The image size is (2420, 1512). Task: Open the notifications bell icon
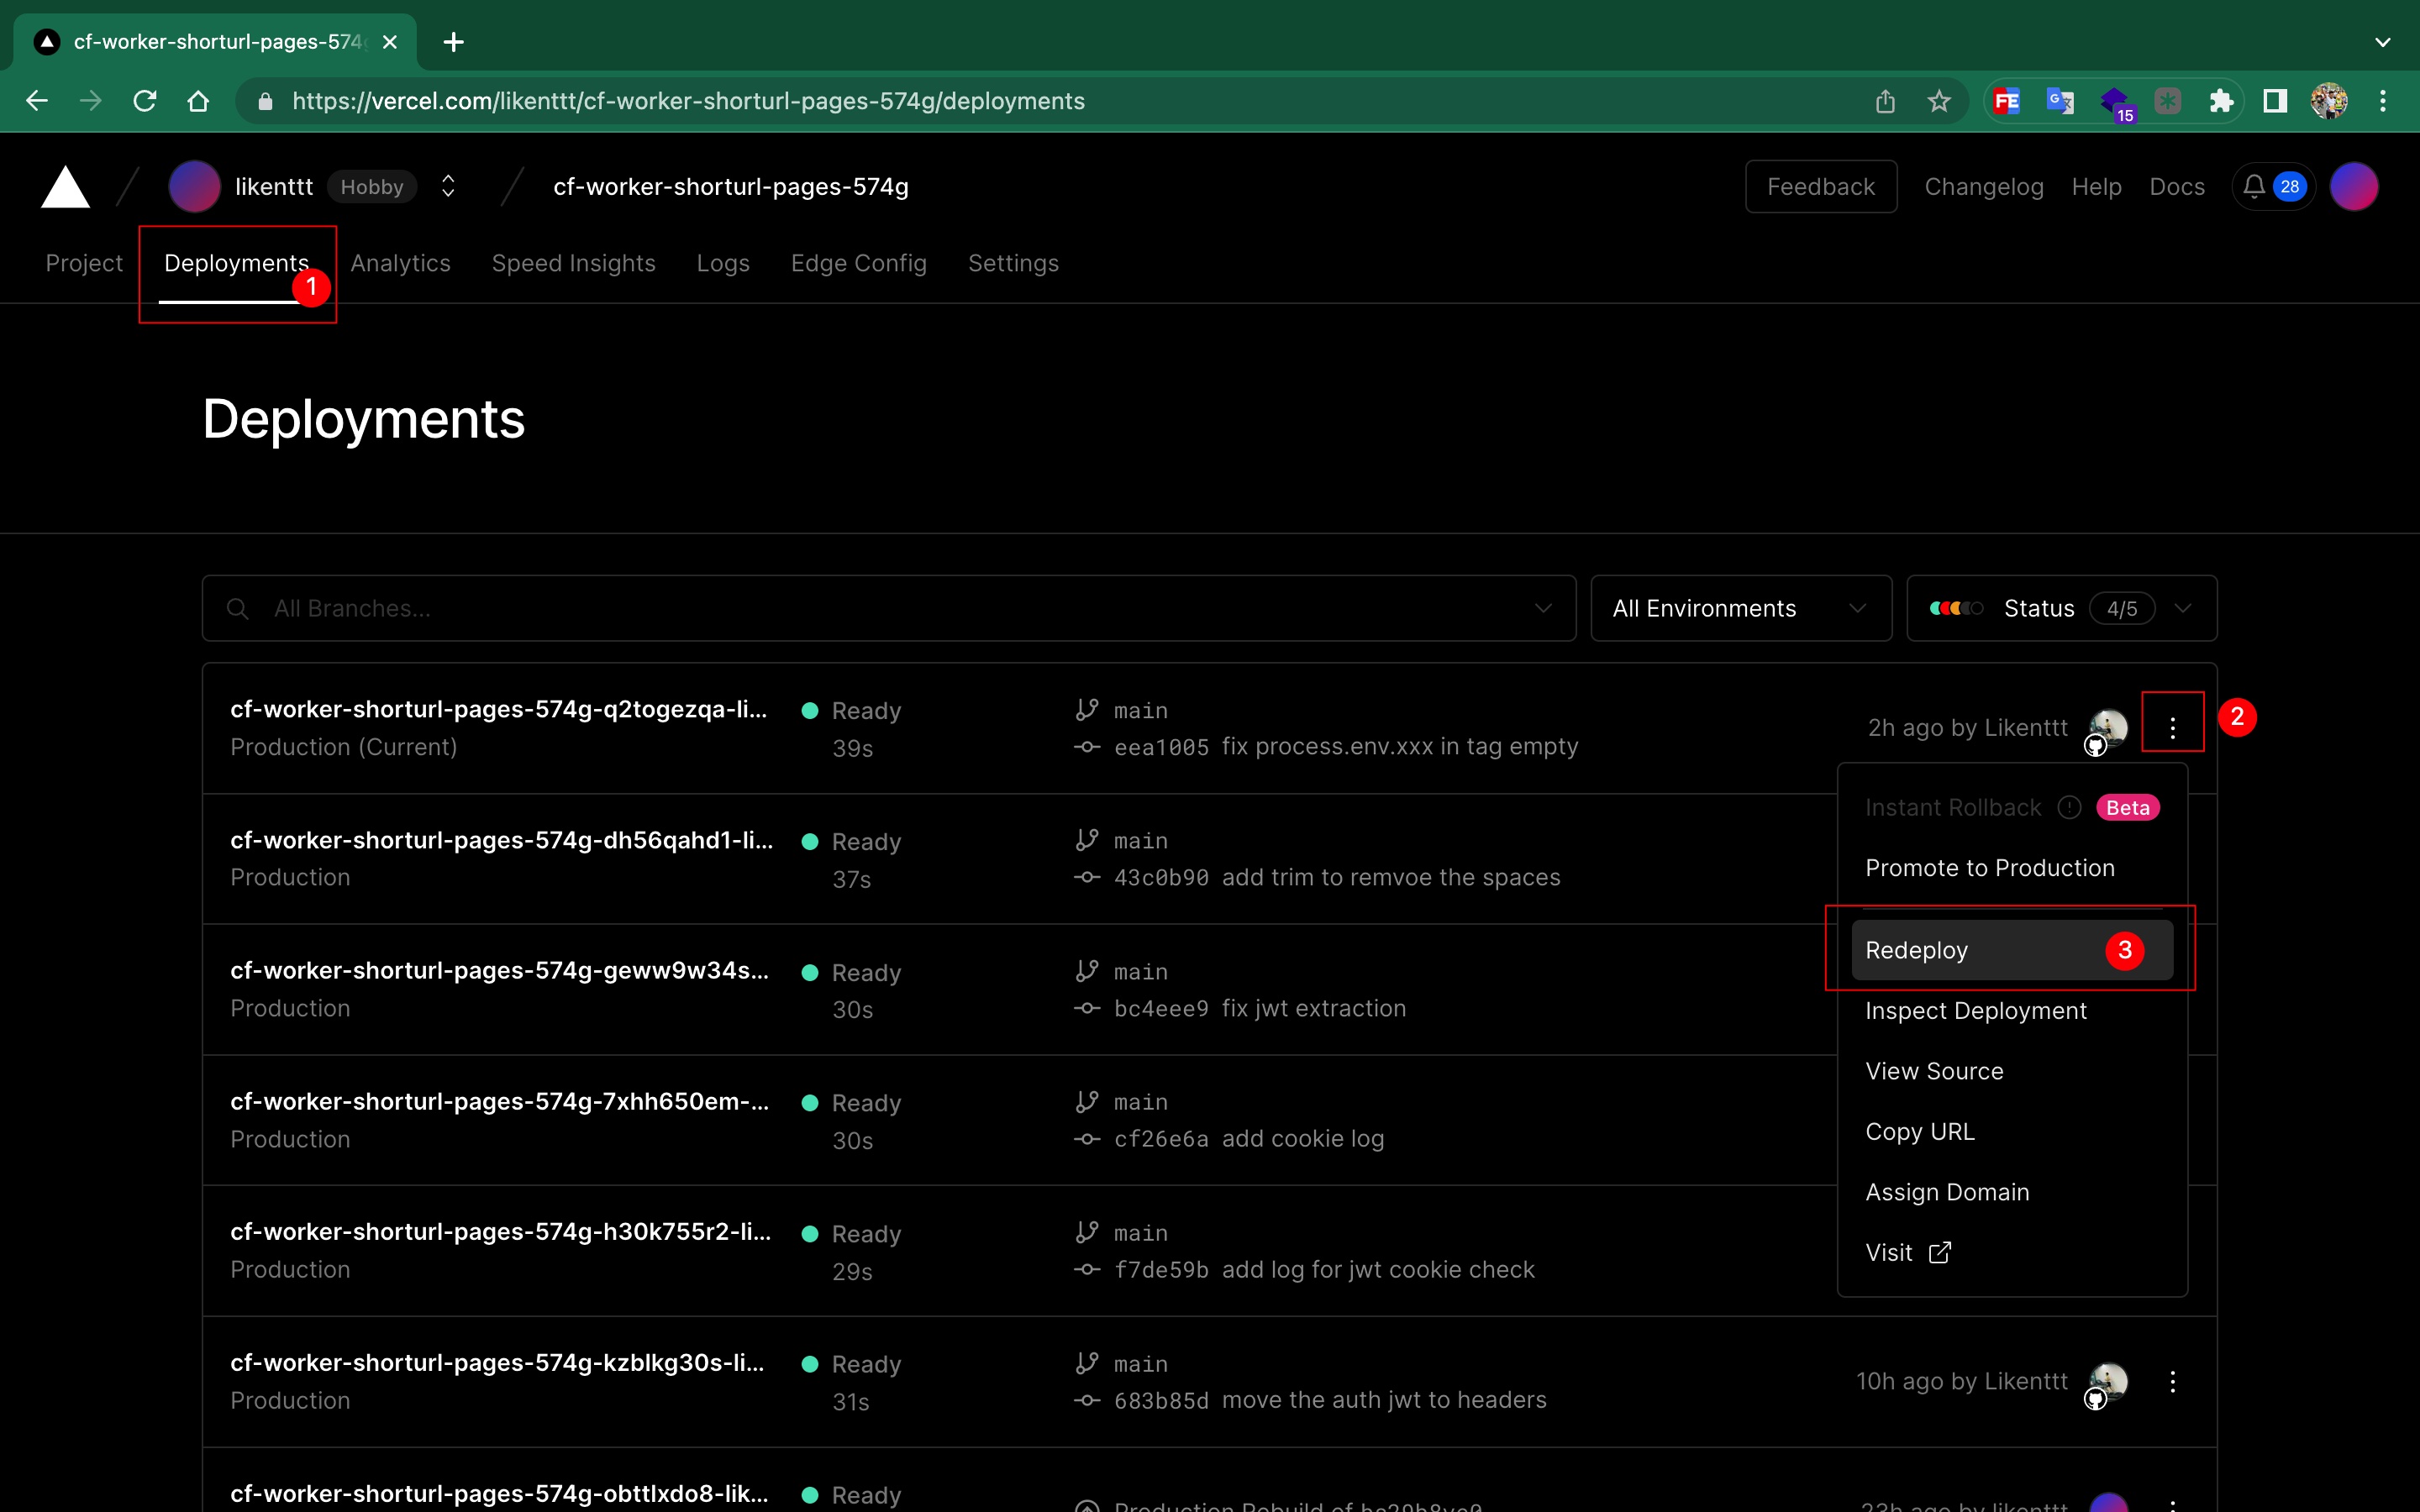point(2253,187)
